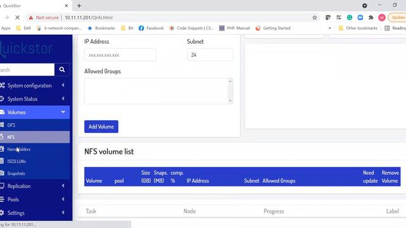Click the Progress label in task table
The image size is (406, 228).
(273, 211)
